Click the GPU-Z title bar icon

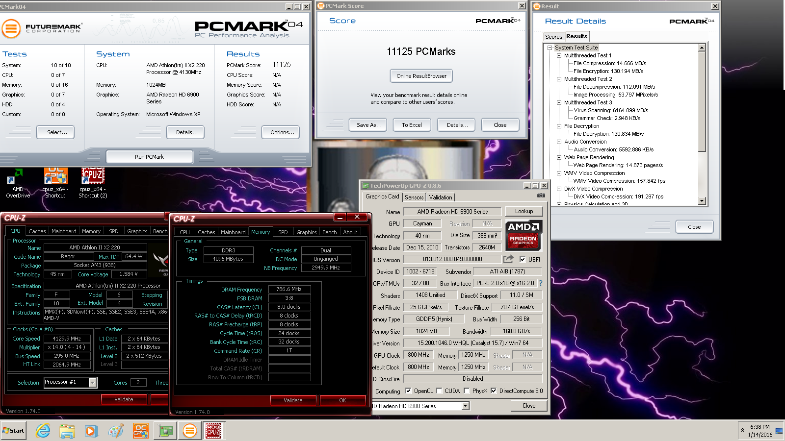click(365, 186)
